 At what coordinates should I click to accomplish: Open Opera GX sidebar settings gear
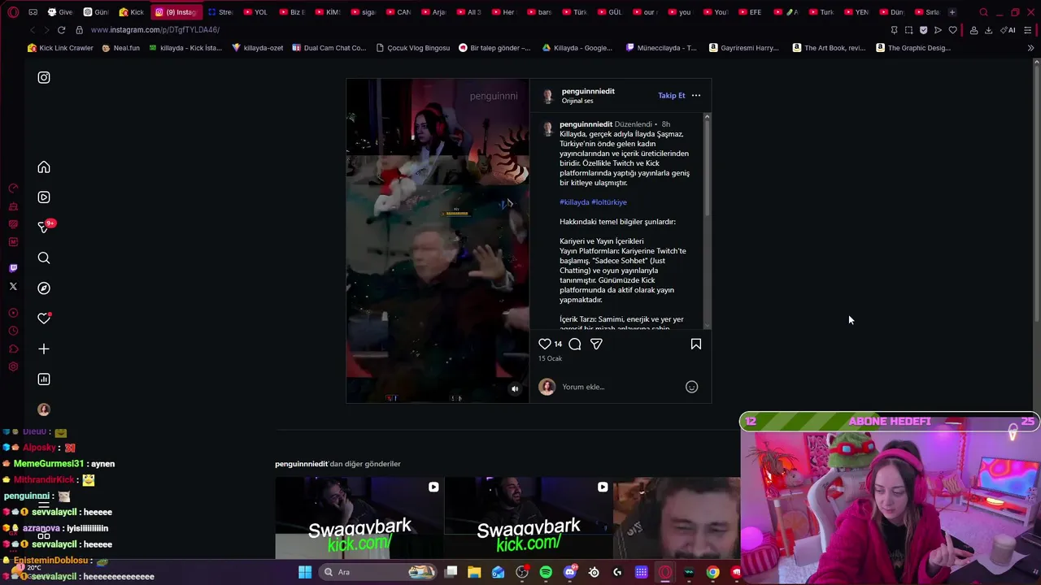(x=13, y=367)
